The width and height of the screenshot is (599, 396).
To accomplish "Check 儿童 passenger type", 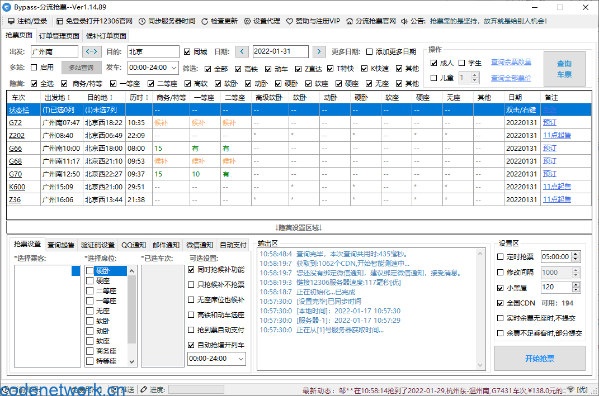I will pos(433,78).
